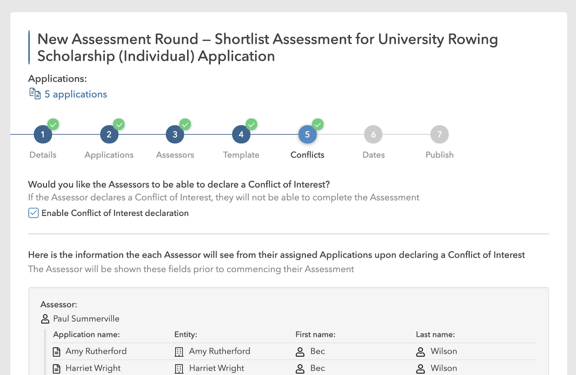Jump to step 3 Assessors circle

click(x=175, y=135)
